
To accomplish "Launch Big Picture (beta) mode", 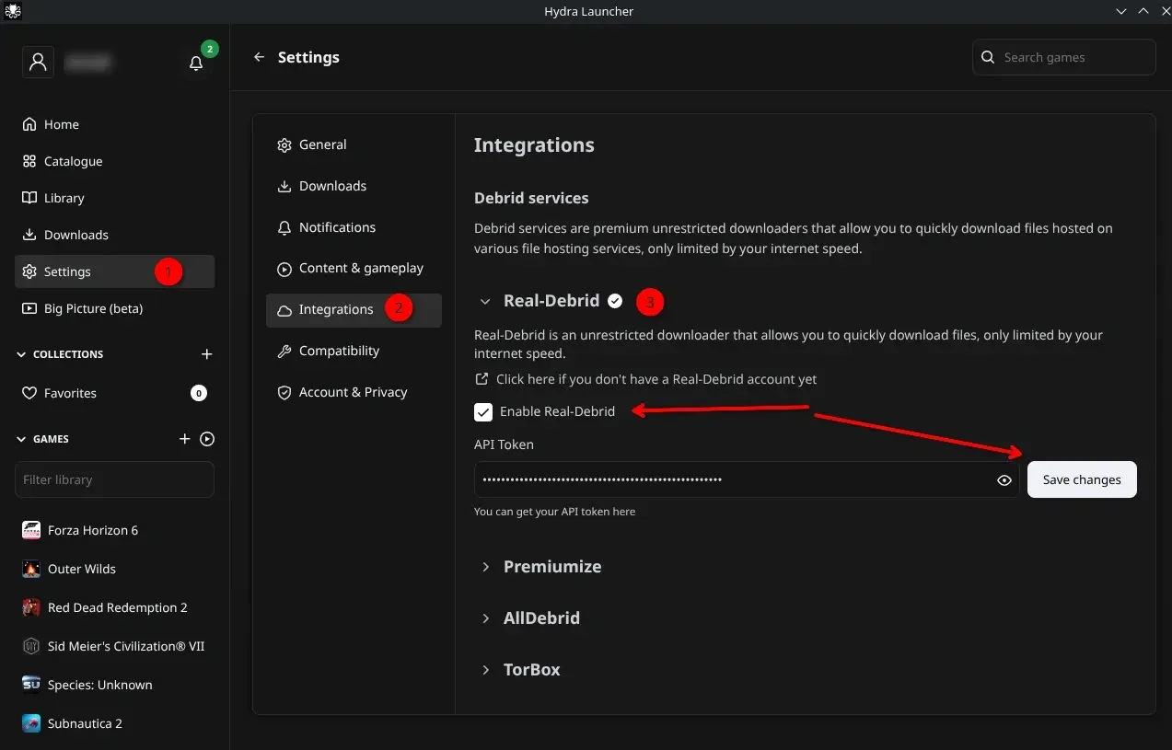I will pyautogui.click(x=114, y=308).
